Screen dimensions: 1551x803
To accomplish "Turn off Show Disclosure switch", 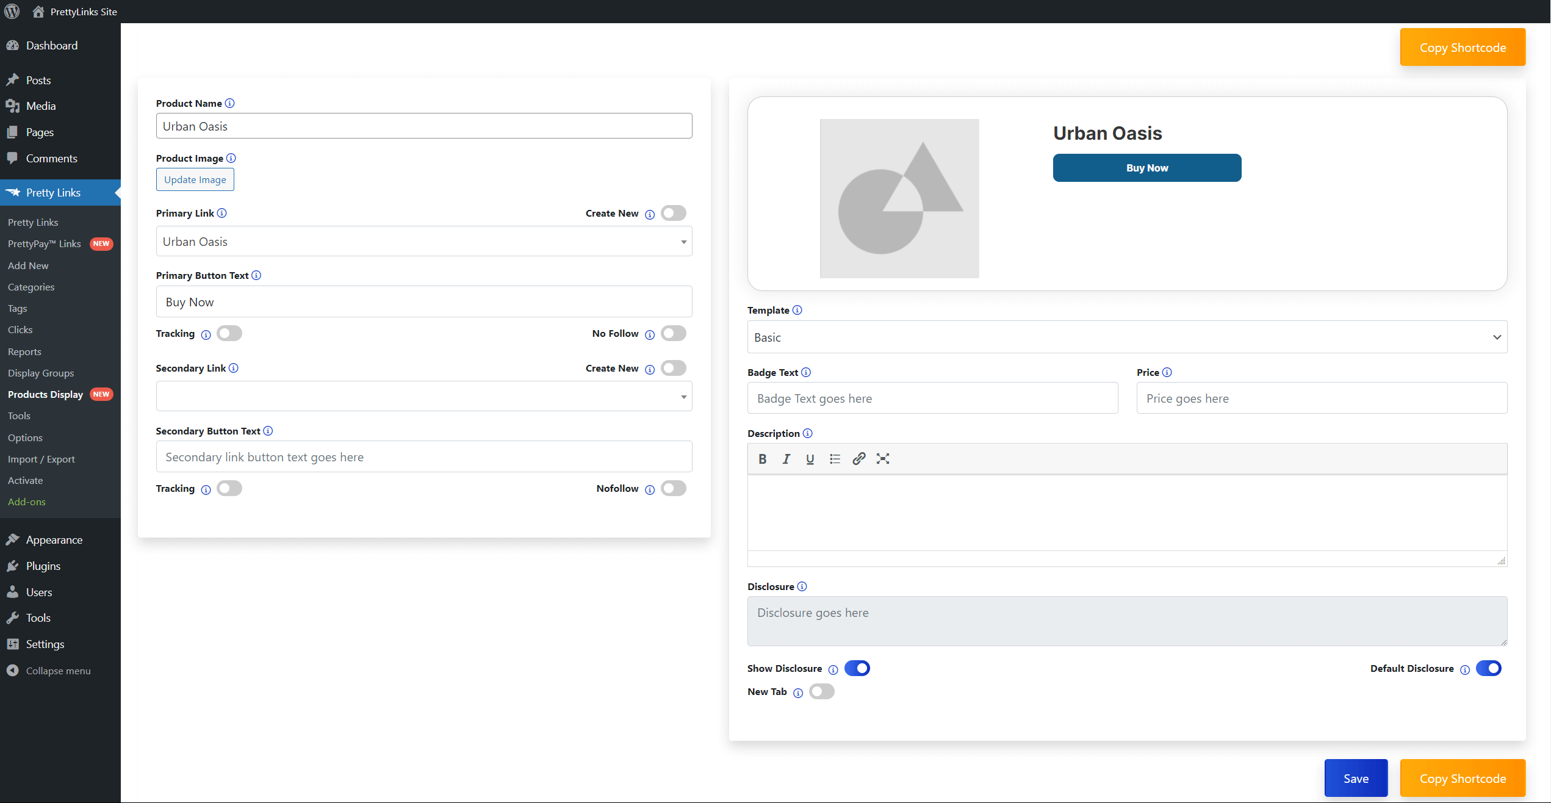I will pyautogui.click(x=857, y=668).
